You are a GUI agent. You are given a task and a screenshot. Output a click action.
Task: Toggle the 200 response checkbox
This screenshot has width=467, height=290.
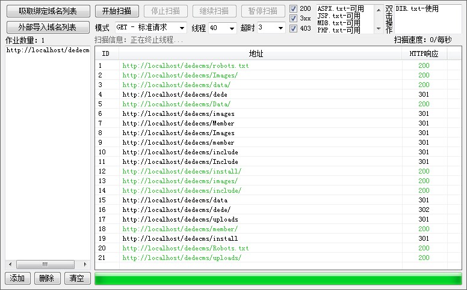pyautogui.click(x=293, y=9)
